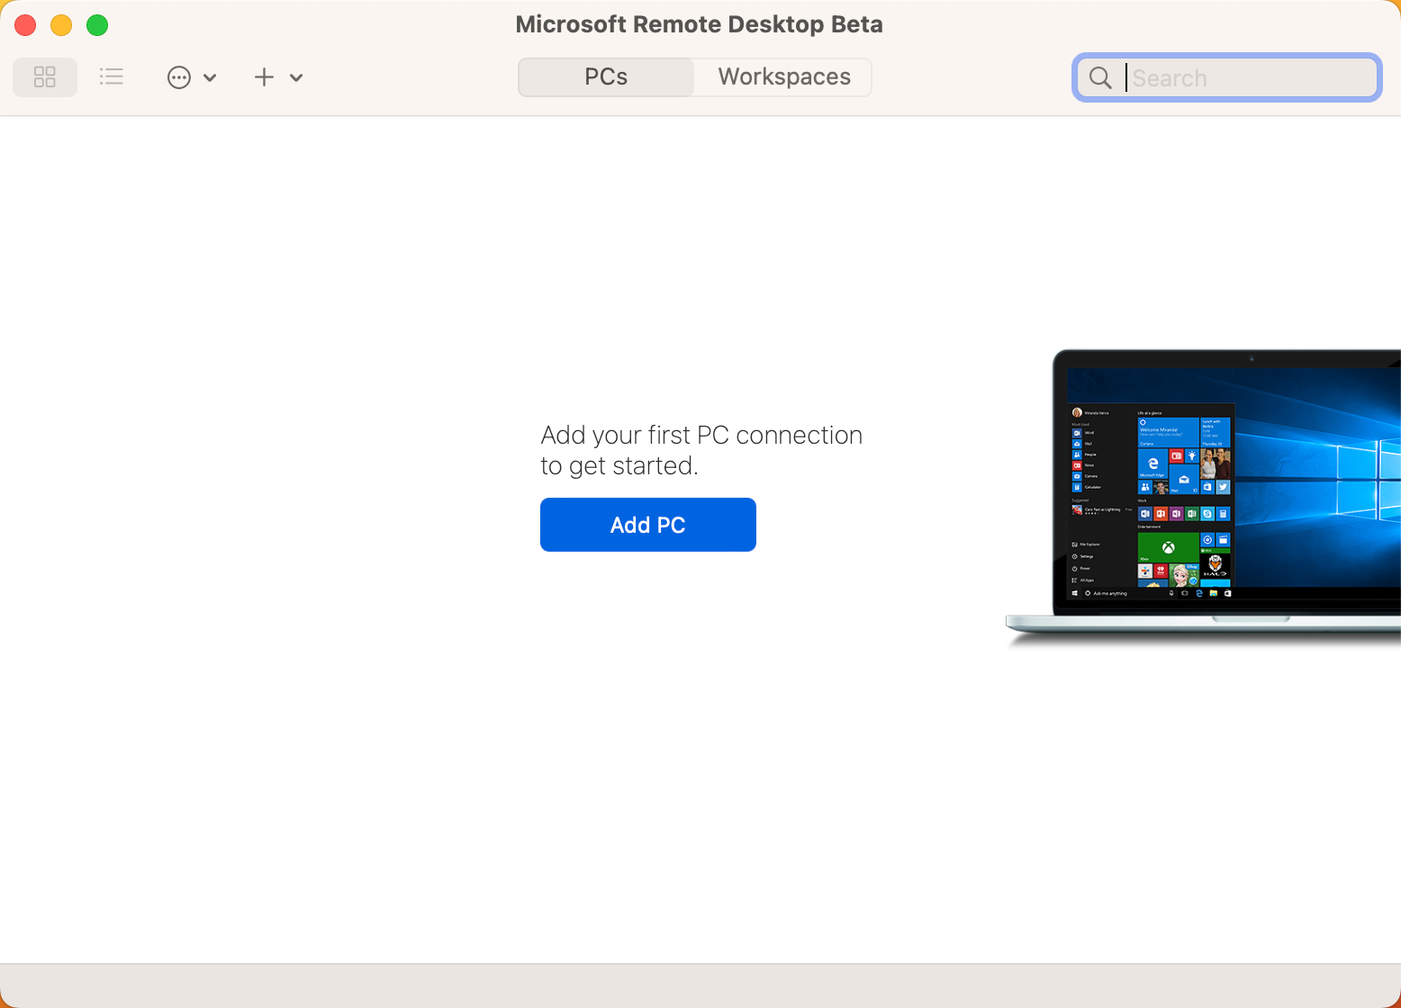Expand the chevron beside the plus icon
Screen dimensions: 1401x1008
coord(296,77)
